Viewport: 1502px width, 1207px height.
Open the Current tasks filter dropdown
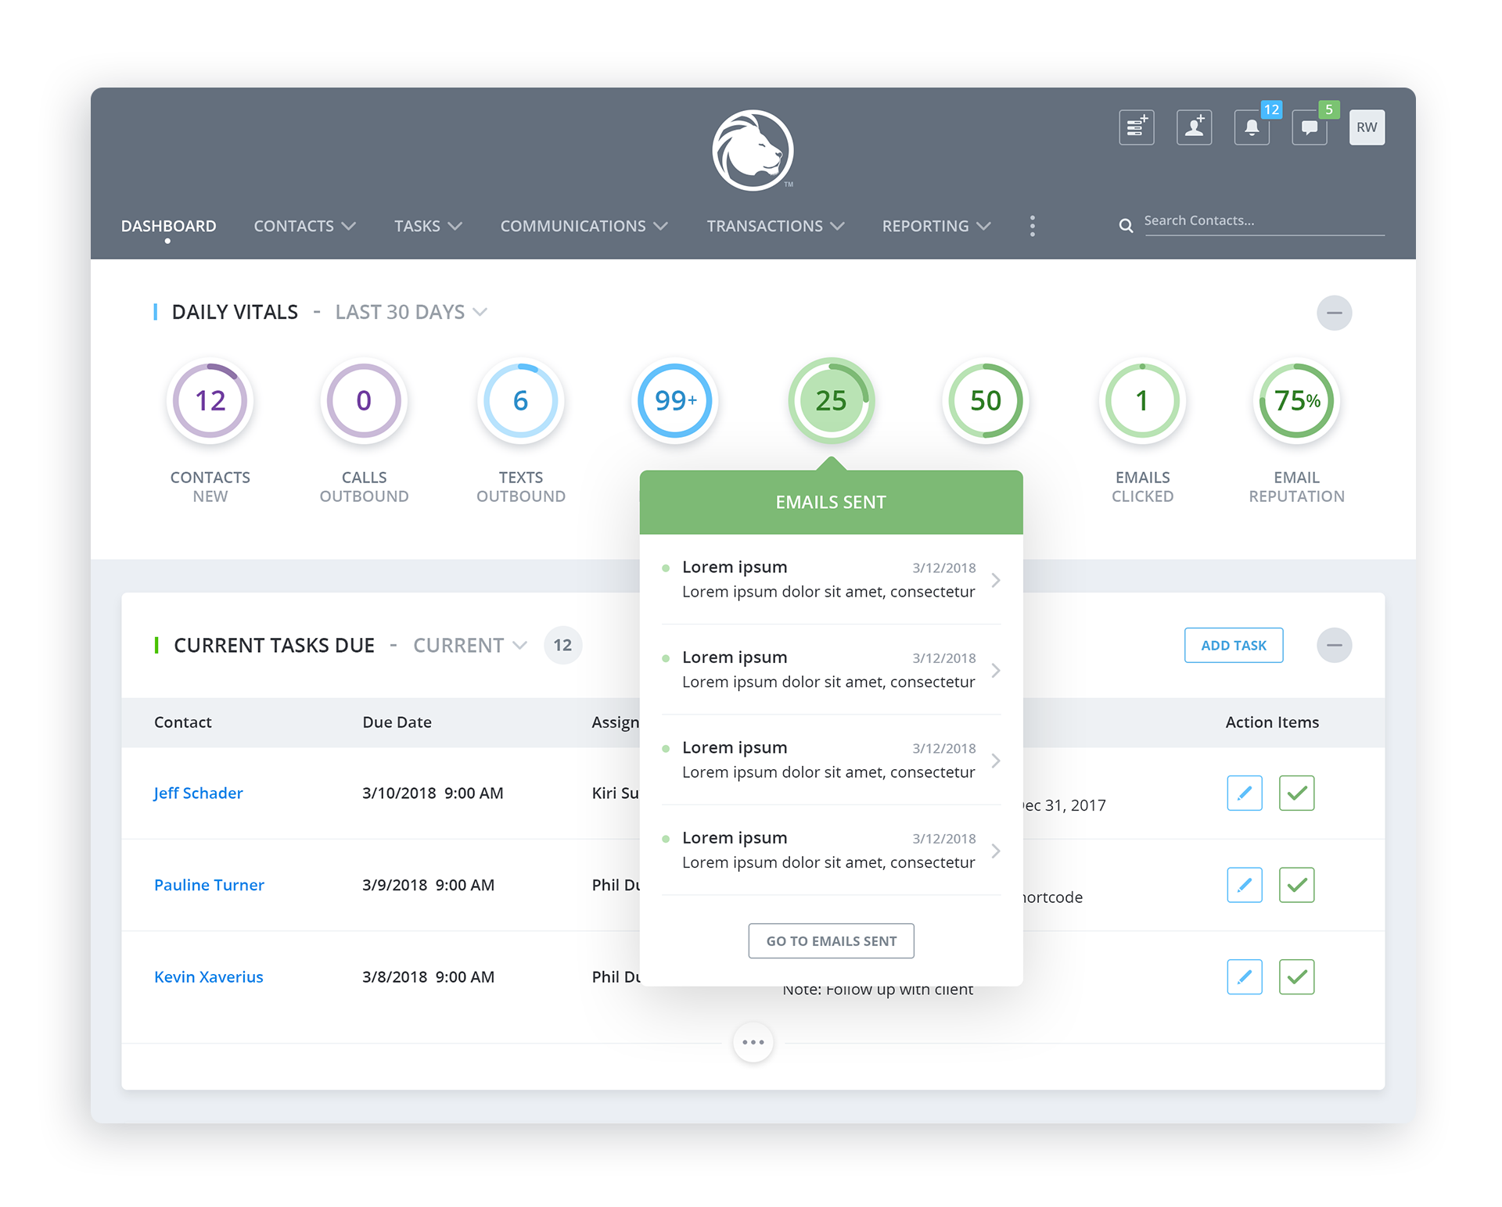point(469,646)
